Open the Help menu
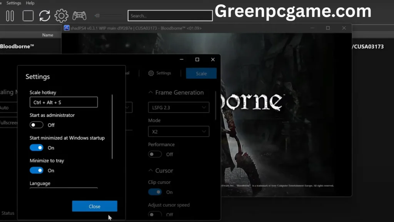Screen dimensions: 394x222 [30, 3]
